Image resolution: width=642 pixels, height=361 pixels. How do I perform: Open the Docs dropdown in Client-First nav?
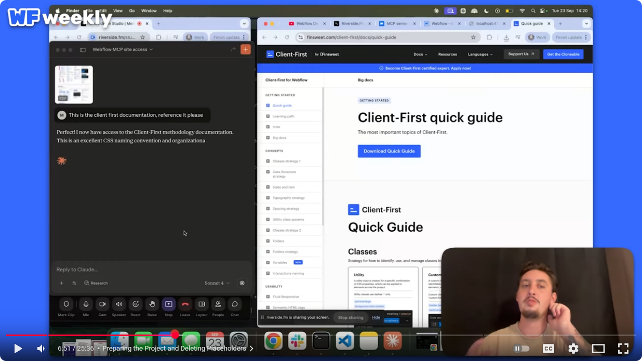coord(420,54)
